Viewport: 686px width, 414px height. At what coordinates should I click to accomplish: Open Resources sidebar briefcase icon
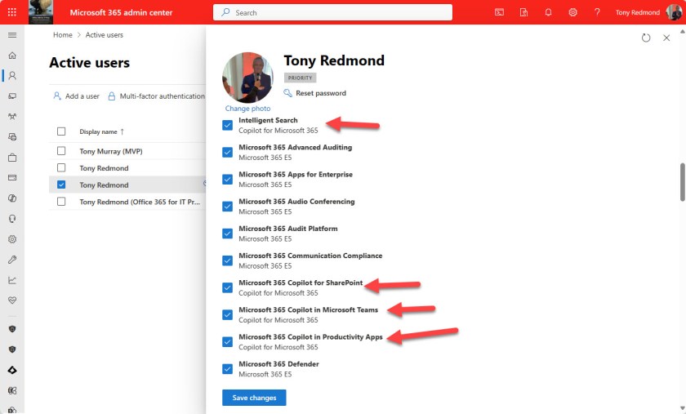[12, 158]
